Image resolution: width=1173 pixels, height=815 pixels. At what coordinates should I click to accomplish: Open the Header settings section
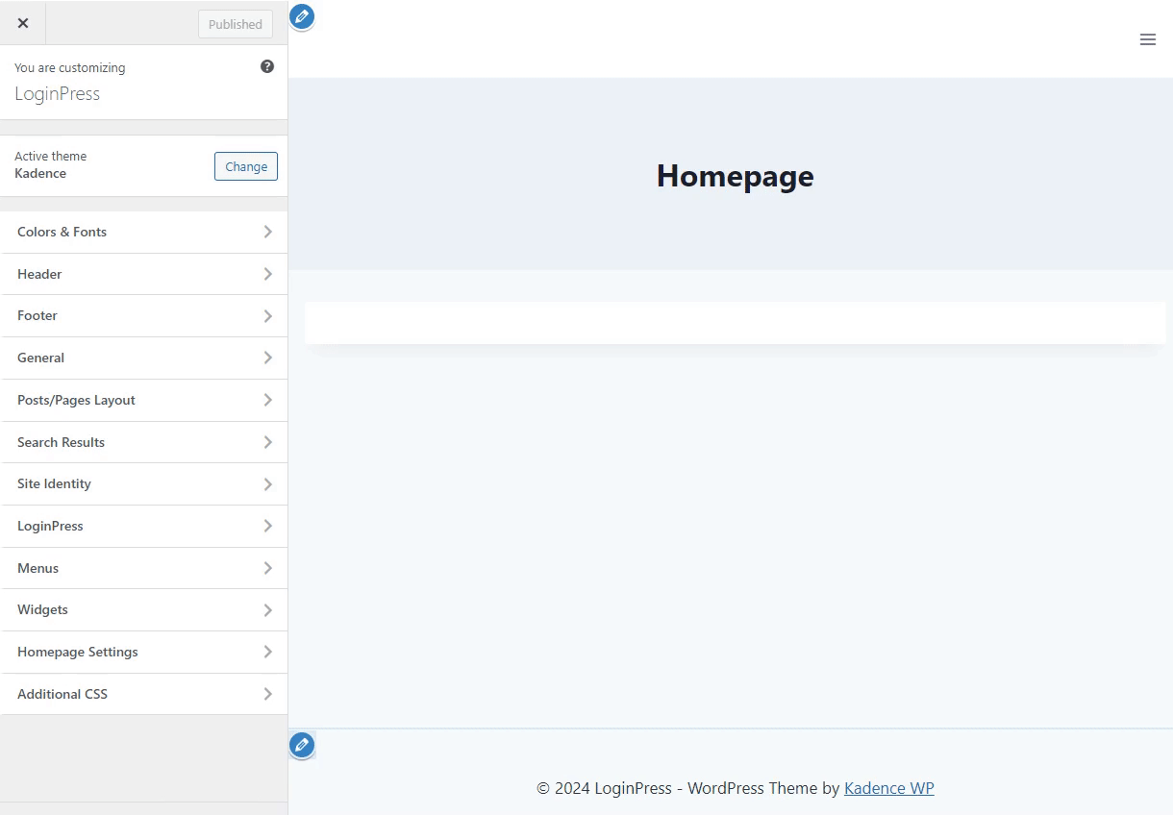click(x=144, y=274)
